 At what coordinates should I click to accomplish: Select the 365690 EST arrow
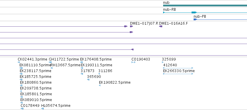[x=88, y=80]
